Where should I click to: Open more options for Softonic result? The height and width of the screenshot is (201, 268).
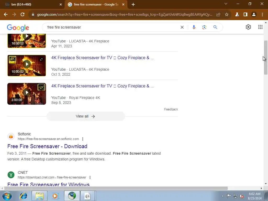[x=83, y=139]
